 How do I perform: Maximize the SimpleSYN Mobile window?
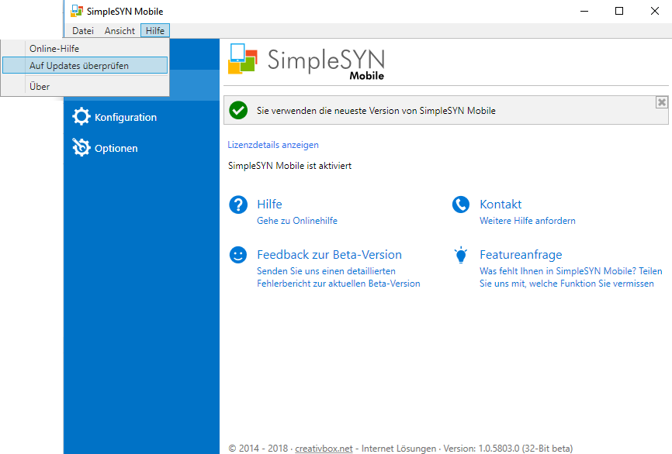618,11
